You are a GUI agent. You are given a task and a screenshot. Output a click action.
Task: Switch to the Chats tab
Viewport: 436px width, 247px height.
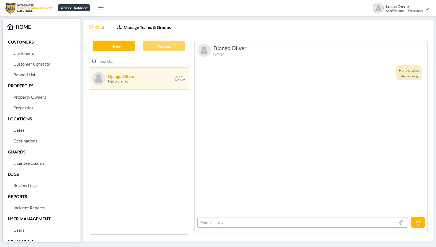(98, 27)
